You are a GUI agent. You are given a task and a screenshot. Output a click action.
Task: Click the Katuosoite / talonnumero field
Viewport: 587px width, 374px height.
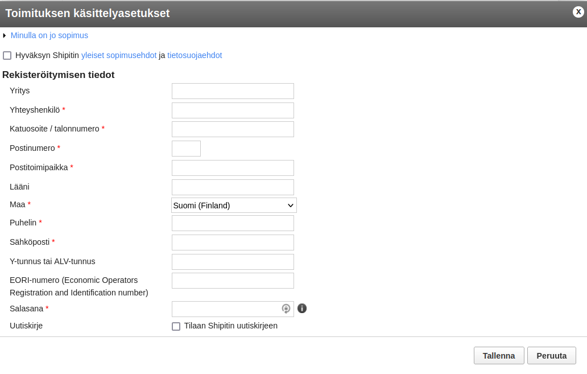coord(233,129)
